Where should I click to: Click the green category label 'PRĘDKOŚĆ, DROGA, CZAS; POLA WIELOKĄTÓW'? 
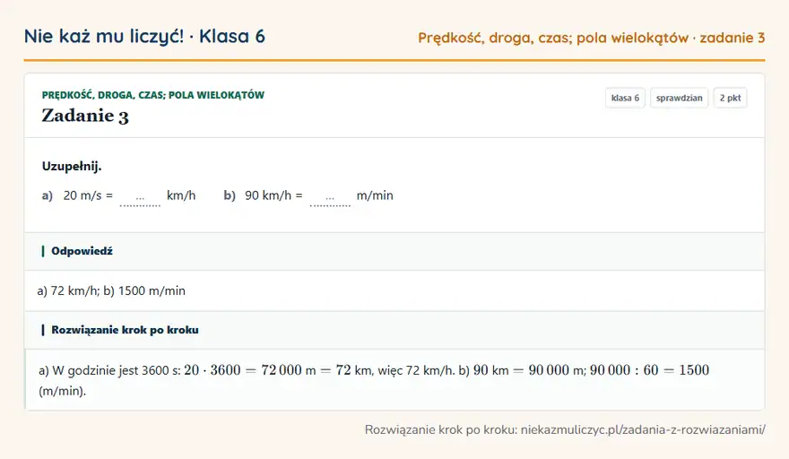(x=153, y=95)
